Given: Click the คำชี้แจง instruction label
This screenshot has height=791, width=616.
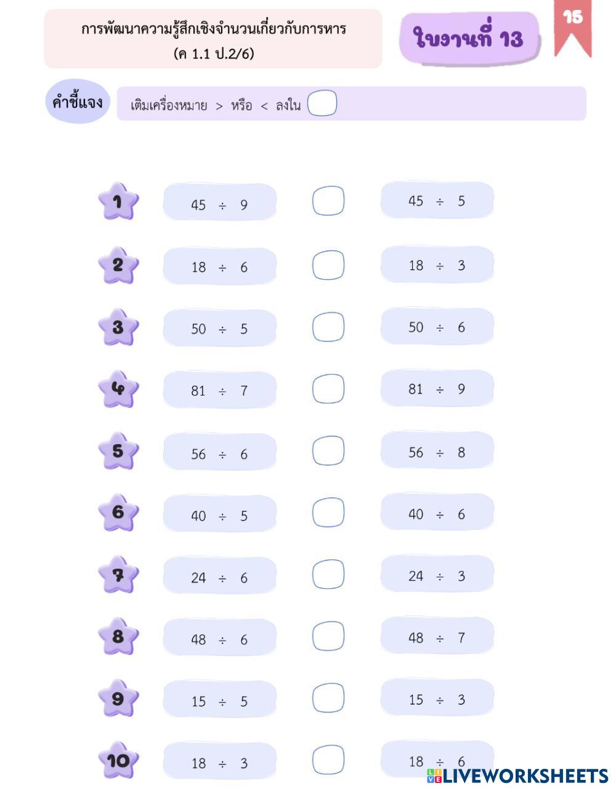Looking at the screenshot, I should (77, 102).
